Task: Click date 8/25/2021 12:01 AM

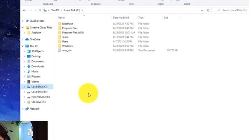Action: pos(124,33)
